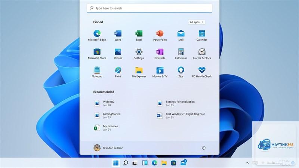This screenshot has height=168, width=299.
Task: Open Widgets from the taskbar
Action: (145, 163)
